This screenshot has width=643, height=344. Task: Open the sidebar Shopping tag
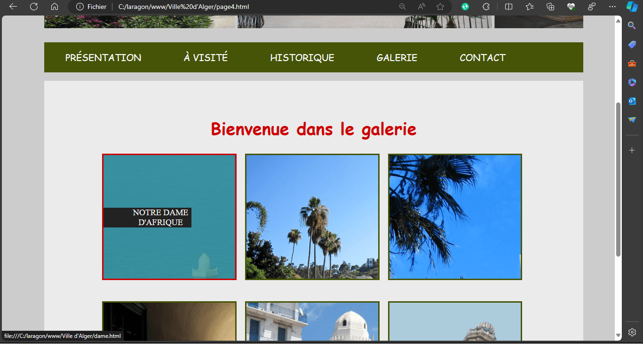coord(632,44)
